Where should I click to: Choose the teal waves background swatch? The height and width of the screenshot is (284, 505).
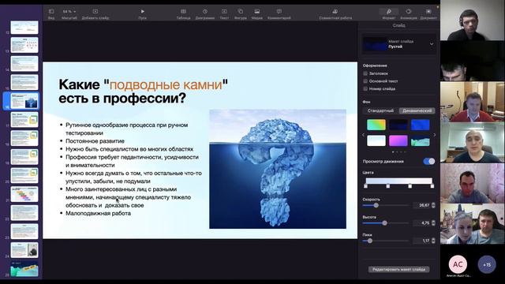click(x=420, y=140)
